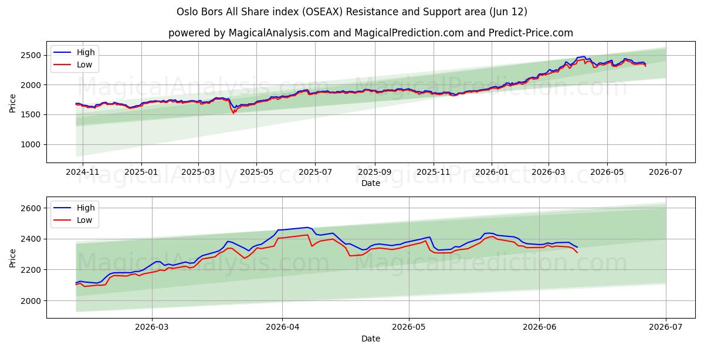Image resolution: width=704 pixels, height=352 pixels.
Task: Click the '2500' price tick in the top chart
Action: click(32, 55)
